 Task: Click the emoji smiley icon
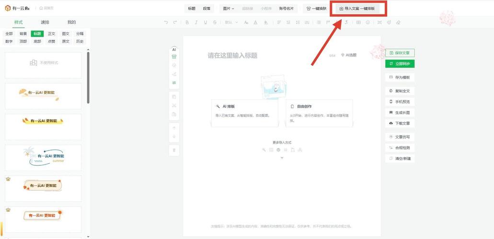pyautogui.click(x=368, y=22)
